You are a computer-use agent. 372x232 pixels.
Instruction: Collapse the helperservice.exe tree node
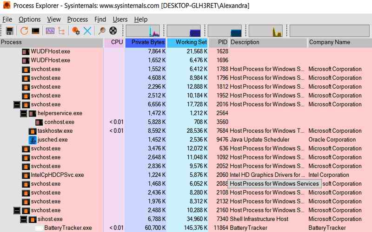coord(23,113)
